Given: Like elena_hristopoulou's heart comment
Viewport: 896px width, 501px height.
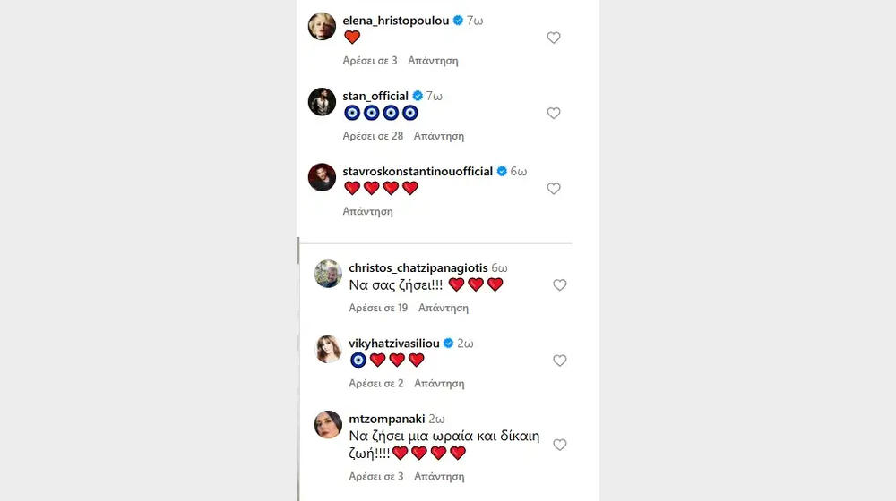Looking at the screenshot, I should point(554,38).
